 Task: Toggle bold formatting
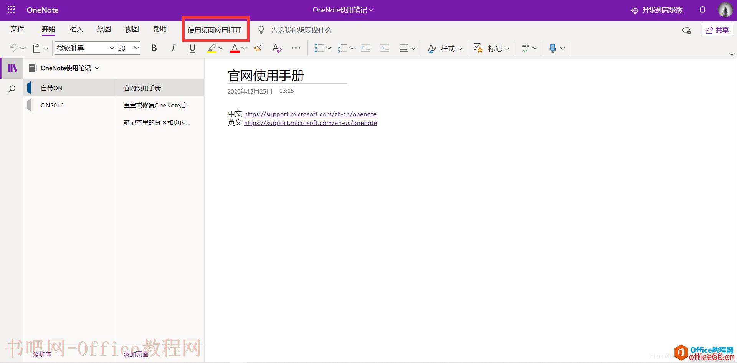(x=154, y=48)
